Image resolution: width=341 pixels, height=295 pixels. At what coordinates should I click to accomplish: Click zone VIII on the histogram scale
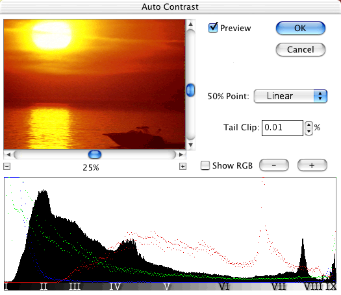(313, 287)
